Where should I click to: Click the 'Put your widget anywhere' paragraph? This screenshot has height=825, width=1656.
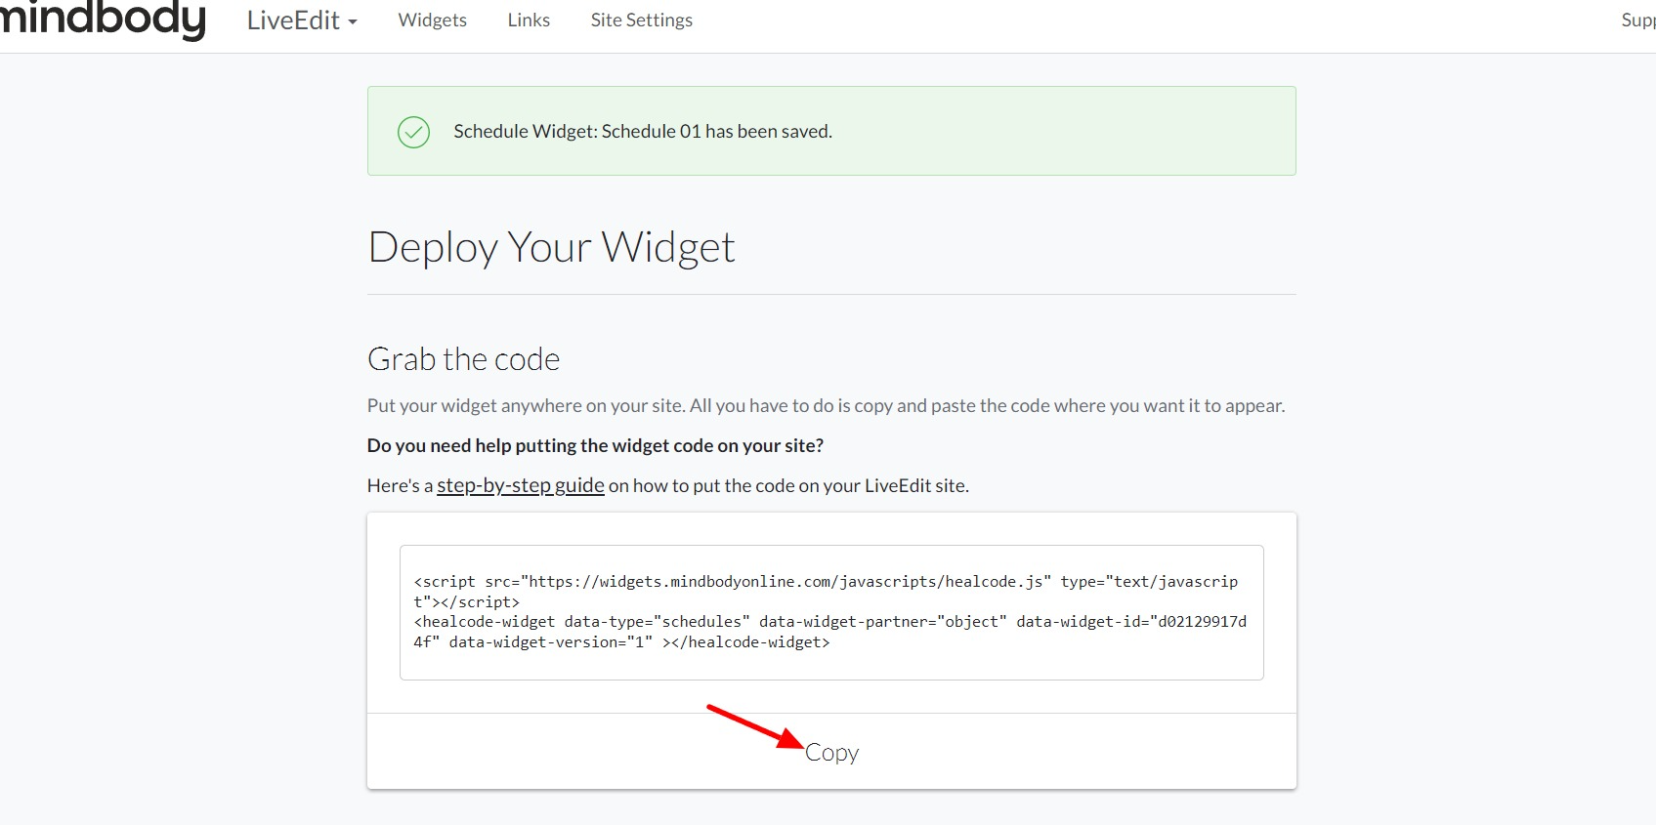coord(826,405)
